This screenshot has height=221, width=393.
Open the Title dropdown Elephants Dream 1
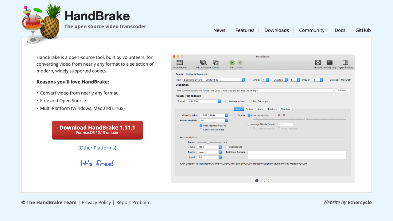[214, 80]
